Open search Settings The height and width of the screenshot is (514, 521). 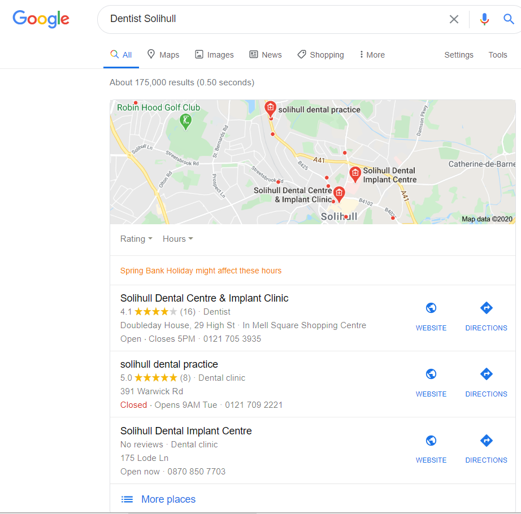coord(458,55)
